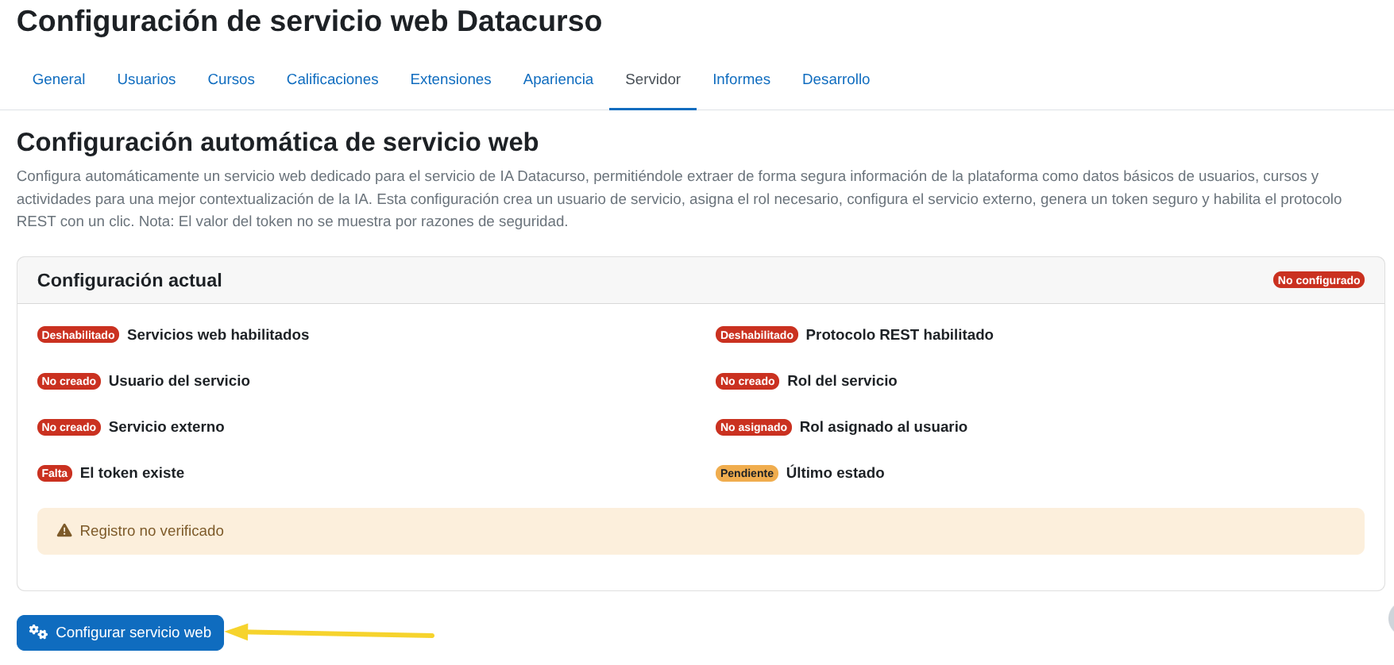Click the text Usuario del servicio
This screenshot has height=665, width=1394.
[180, 381]
